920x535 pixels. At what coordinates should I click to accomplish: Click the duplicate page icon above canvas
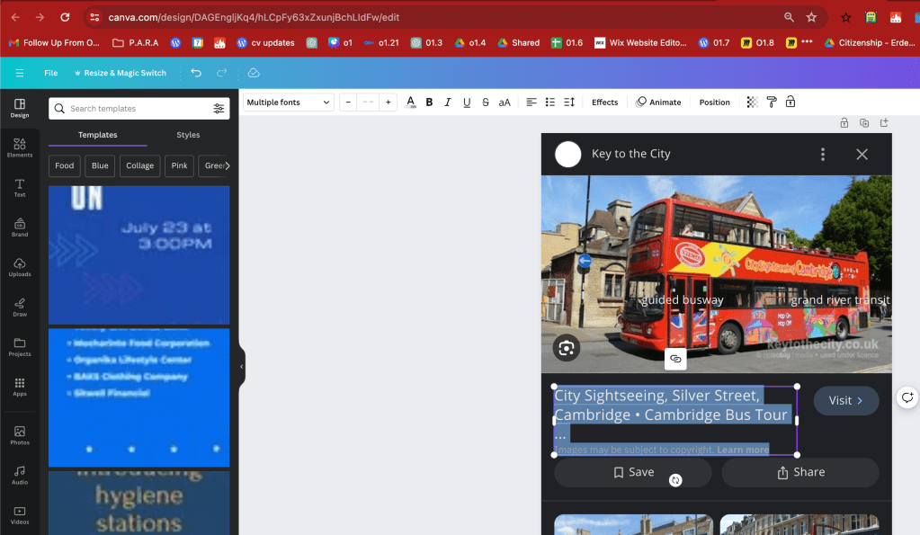(864, 122)
